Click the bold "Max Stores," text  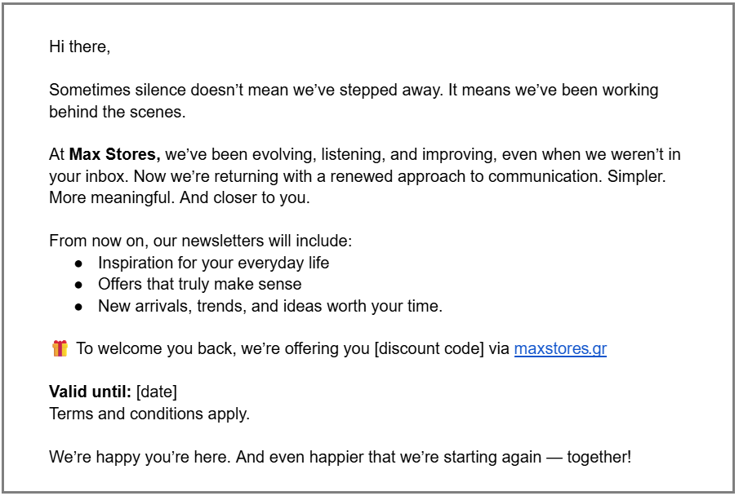(114, 154)
